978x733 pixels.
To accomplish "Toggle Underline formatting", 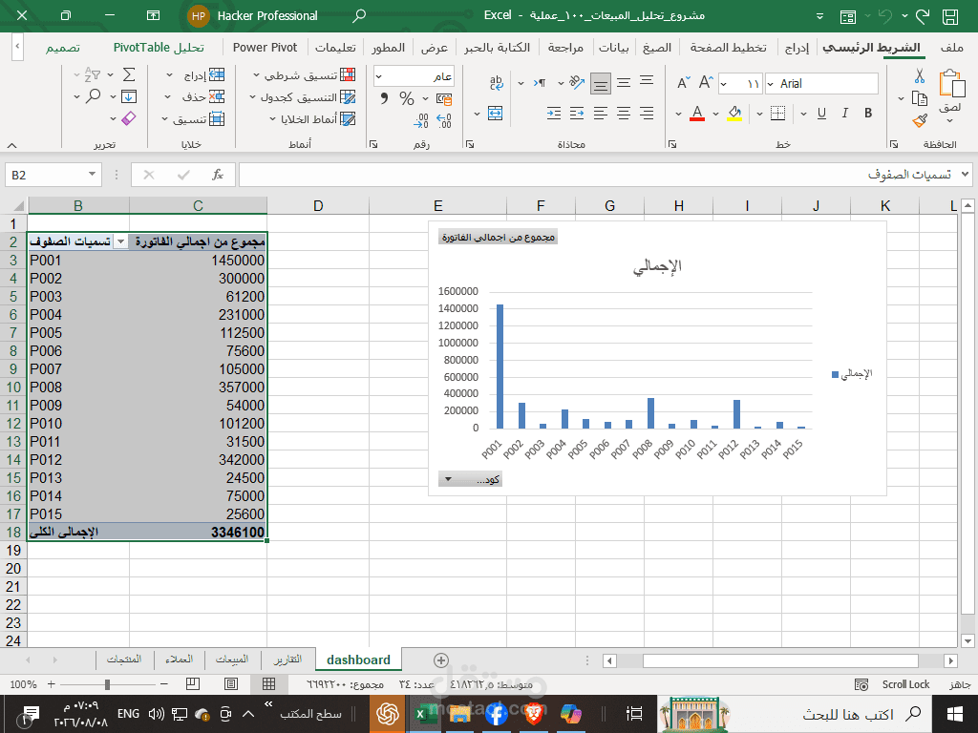I will pyautogui.click(x=821, y=113).
